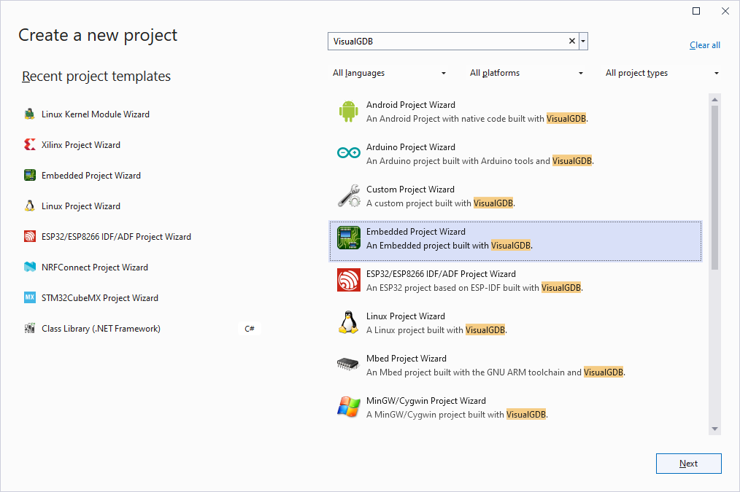
Task: Open recent template Linux Kernel Module Wizard
Action: (x=96, y=114)
